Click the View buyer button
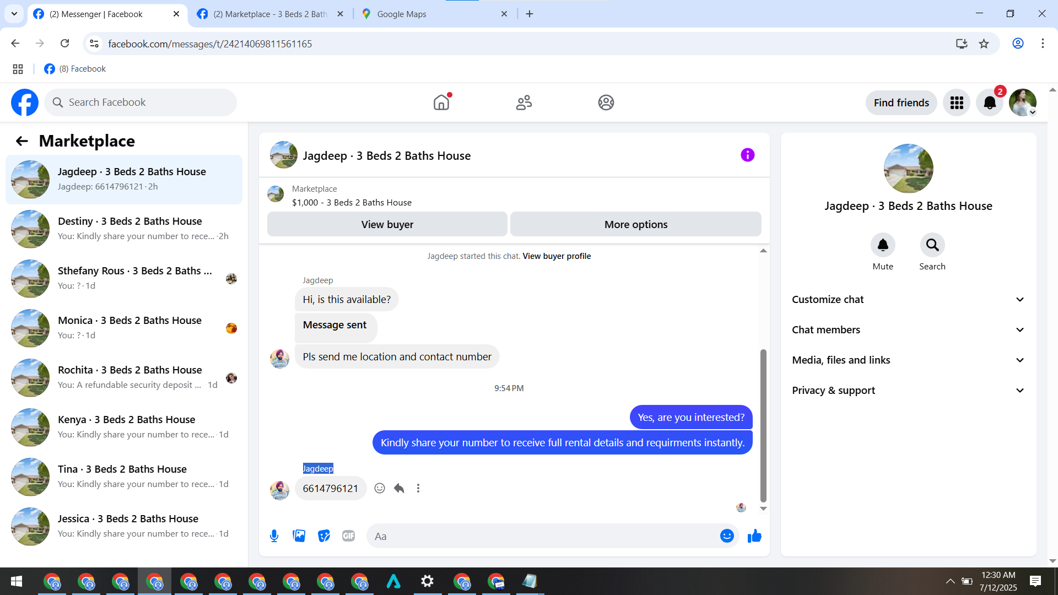Viewport: 1058px width, 595px height. coord(387,224)
